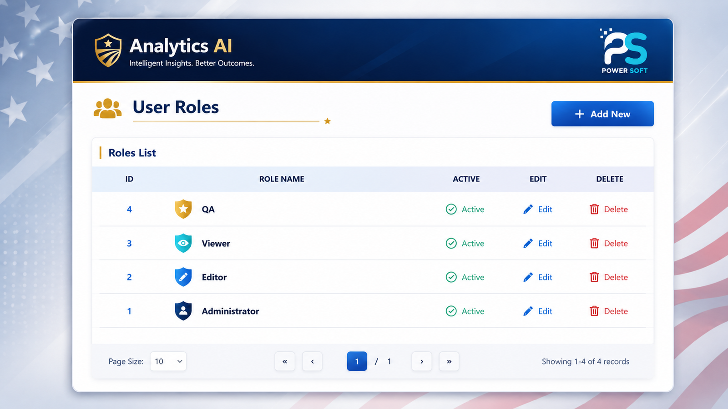Click the Power Soft PS logo
Screen dimensions: 728x409
625,47
